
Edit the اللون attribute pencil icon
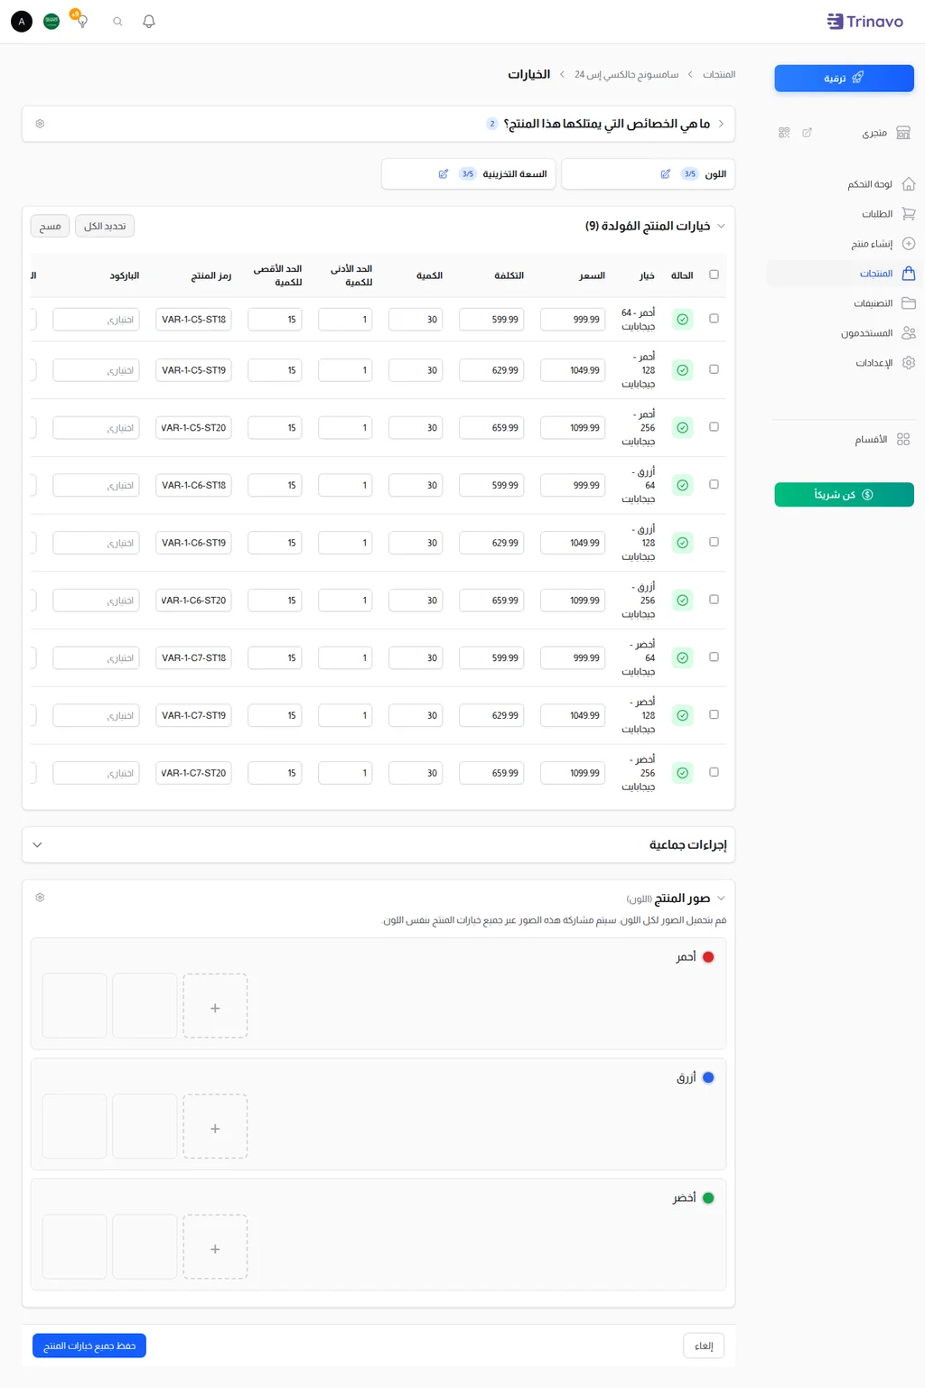pyautogui.click(x=666, y=174)
